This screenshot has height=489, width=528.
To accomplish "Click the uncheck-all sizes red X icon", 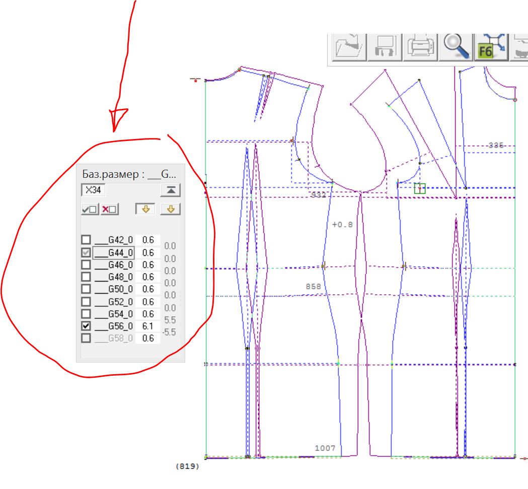I will pos(109,209).
